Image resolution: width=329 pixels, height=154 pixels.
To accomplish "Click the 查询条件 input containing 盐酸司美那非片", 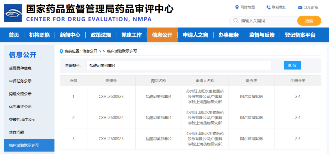I will point(179,66).
